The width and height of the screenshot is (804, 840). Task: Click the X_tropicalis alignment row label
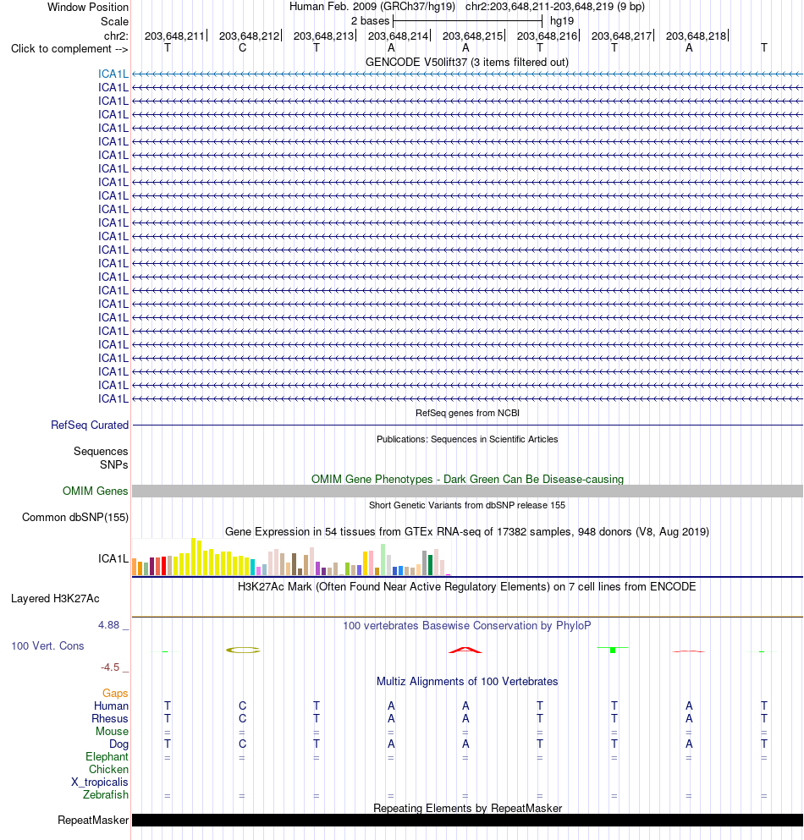point(100,782)
